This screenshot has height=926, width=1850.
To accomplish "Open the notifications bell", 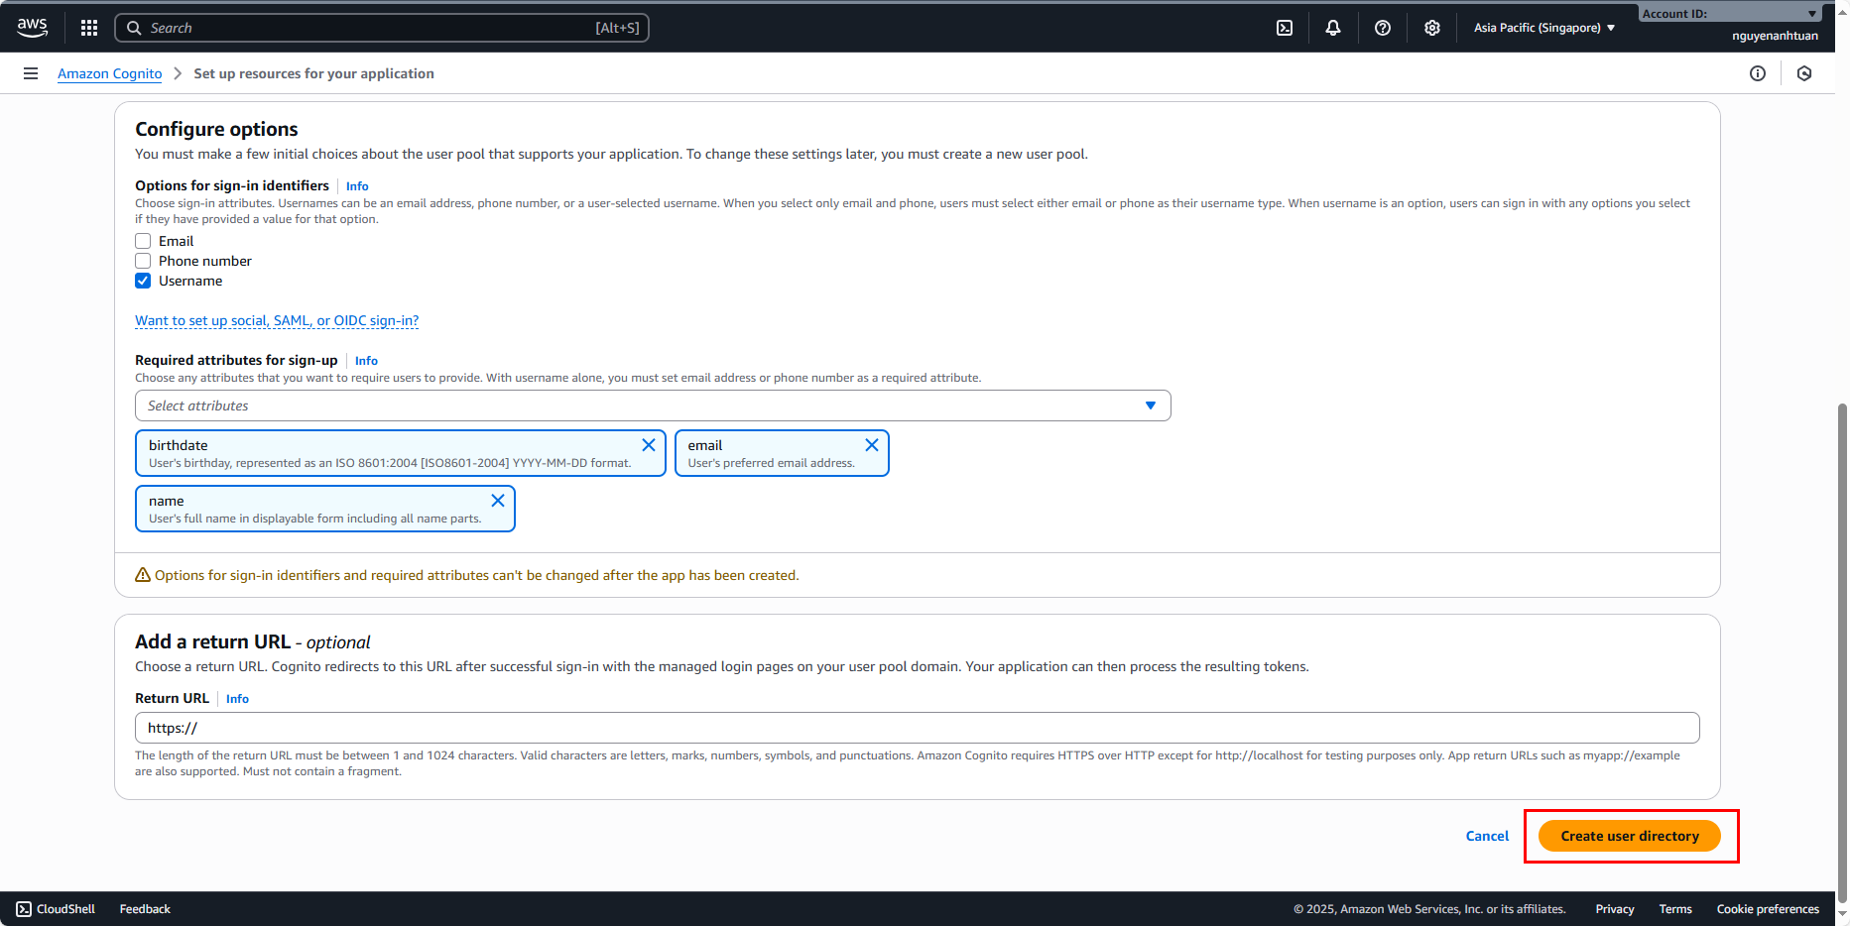I will (x=1333, y=28).
